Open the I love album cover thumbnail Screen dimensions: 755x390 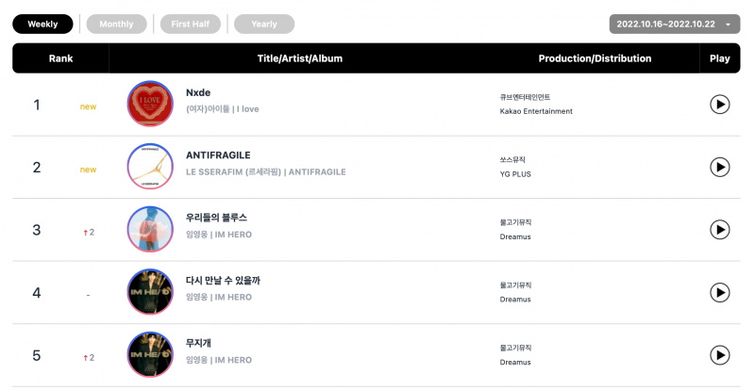[x=150, y=104]
